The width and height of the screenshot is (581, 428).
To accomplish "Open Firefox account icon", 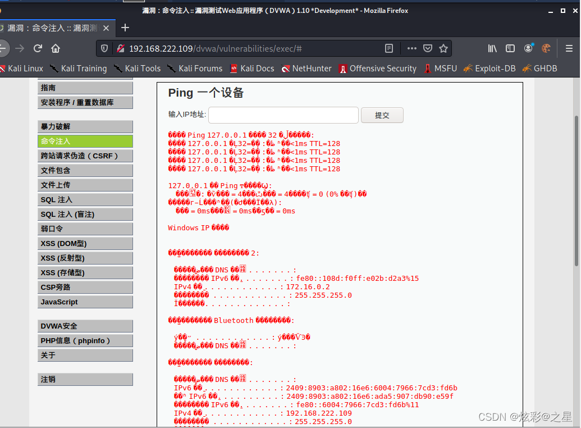I will click(528, 48).
